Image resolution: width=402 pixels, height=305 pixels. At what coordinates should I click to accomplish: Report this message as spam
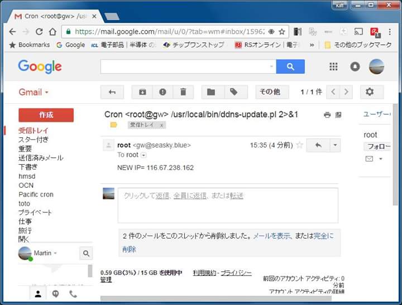(162, 92)
